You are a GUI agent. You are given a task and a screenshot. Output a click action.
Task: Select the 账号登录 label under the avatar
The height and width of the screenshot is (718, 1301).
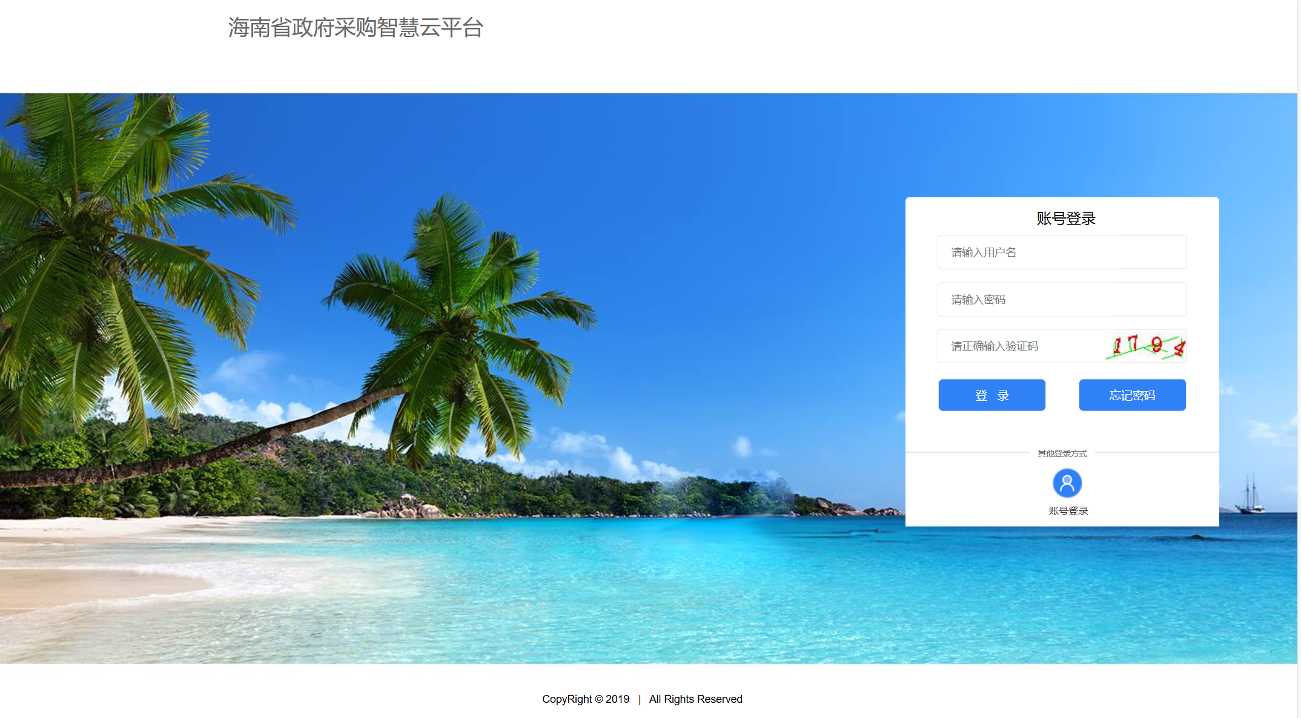1068,511
